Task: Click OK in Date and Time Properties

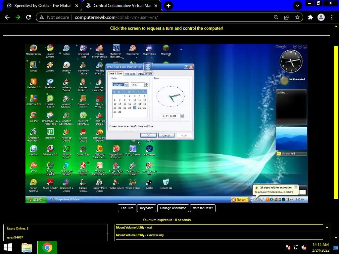Action: click(148, 135)
